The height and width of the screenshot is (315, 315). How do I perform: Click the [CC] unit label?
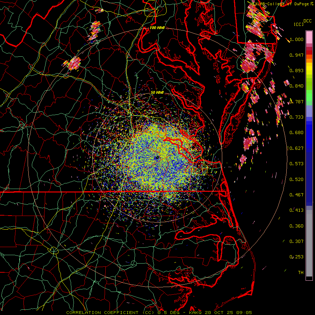click(299, 24)
